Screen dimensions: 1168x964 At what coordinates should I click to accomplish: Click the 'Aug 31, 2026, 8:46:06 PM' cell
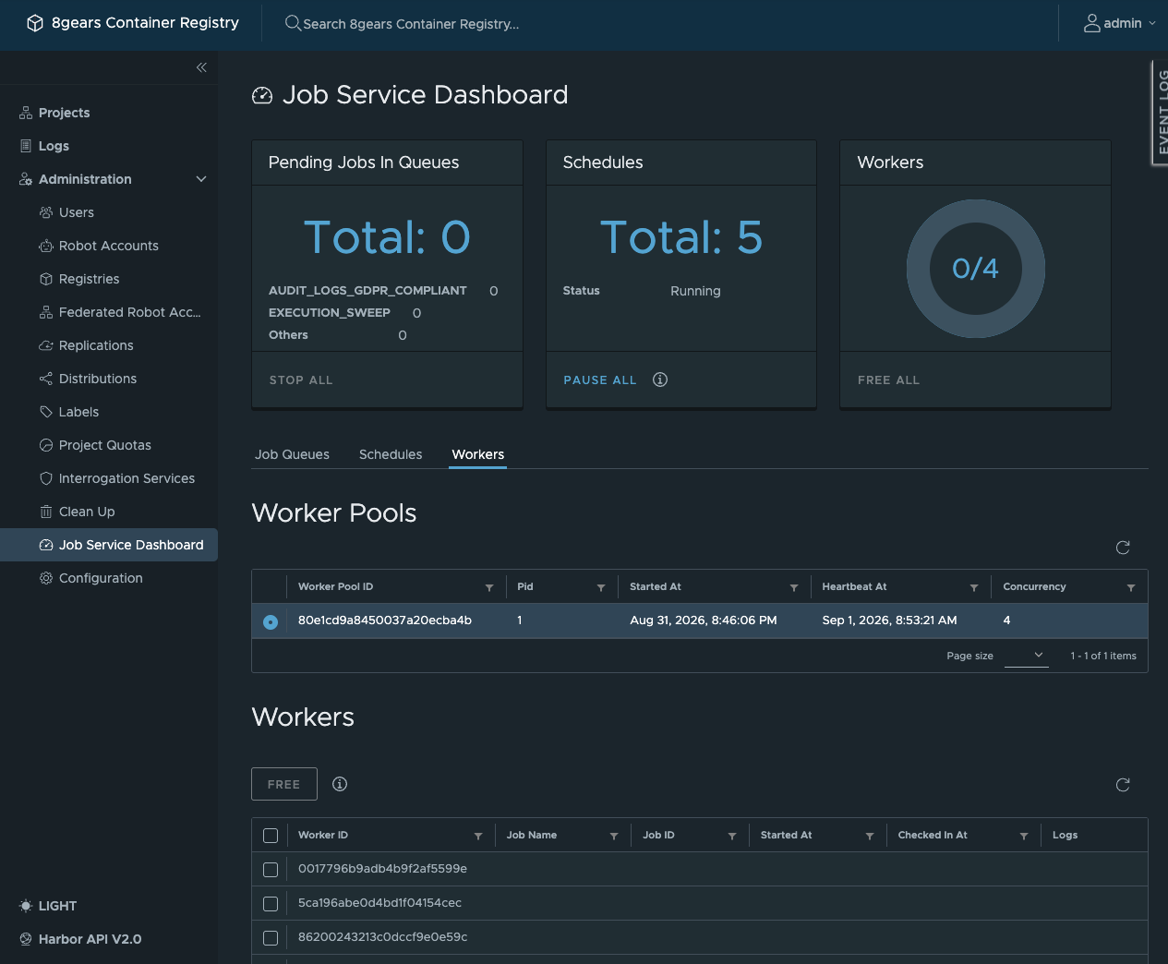click(704, 621)
